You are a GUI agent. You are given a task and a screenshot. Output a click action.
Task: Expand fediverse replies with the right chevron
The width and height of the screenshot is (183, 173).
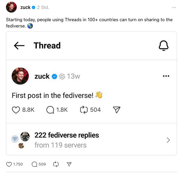[168, 140]
